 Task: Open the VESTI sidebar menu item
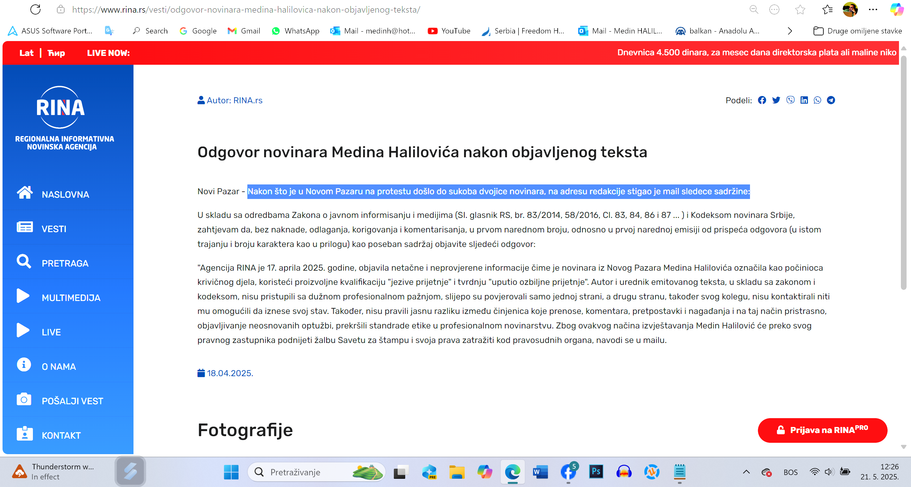click(54, 229)
